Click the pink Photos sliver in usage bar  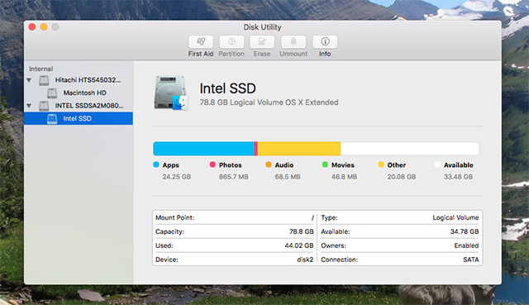pos(255,149)
